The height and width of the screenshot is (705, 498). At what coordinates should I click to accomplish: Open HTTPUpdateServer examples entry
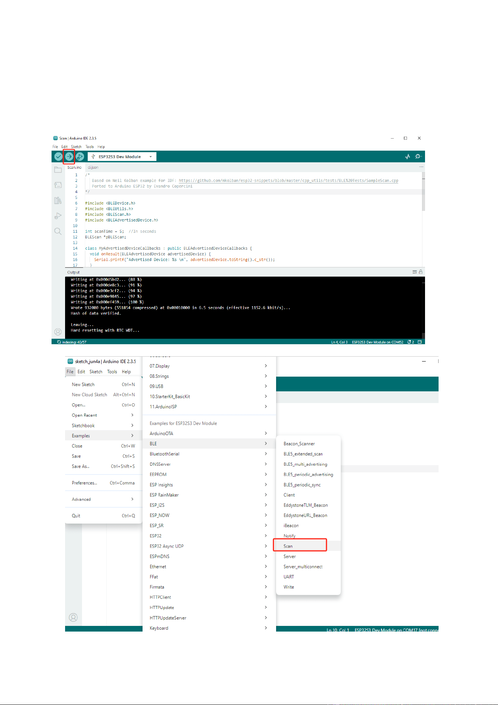point(209,618)
